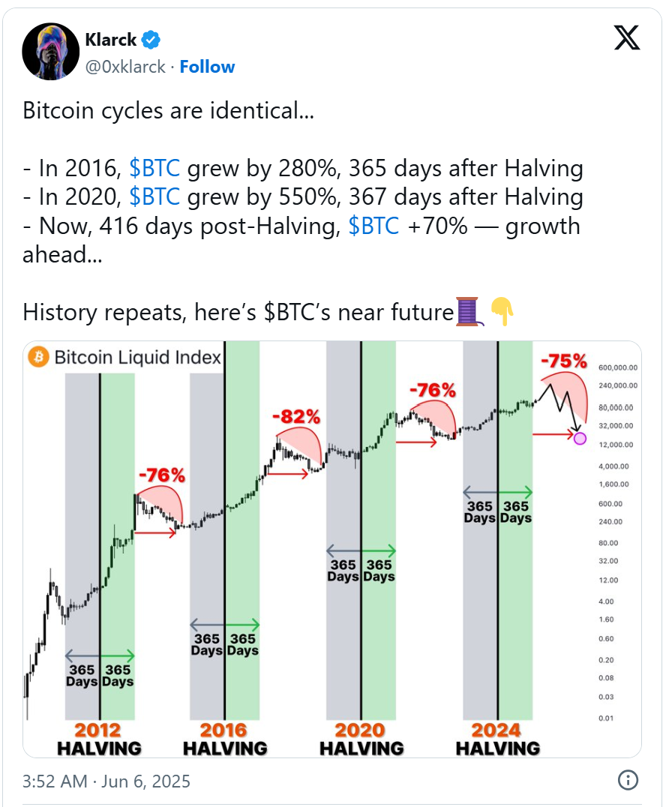
Task: Click $BTC cashtag before +70%
Action: [x=373, y=226]
